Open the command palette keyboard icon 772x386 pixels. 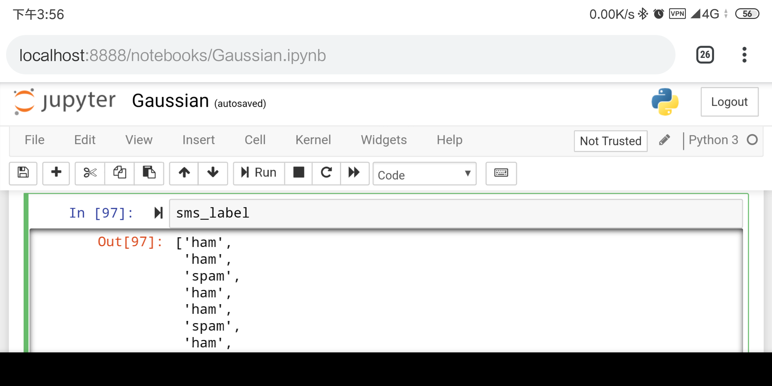point(501,173)
